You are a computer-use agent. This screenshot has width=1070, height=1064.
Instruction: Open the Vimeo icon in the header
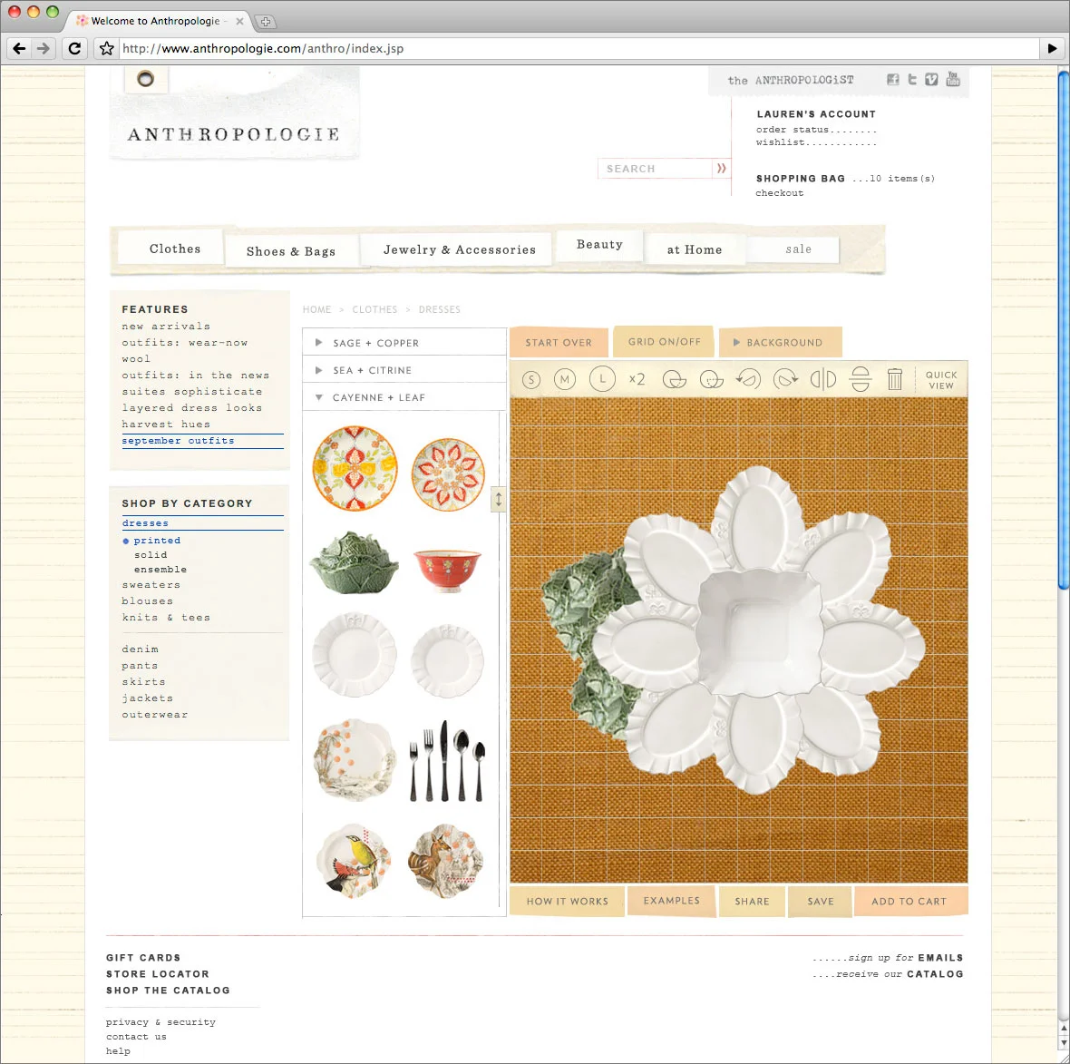(931, 79)
